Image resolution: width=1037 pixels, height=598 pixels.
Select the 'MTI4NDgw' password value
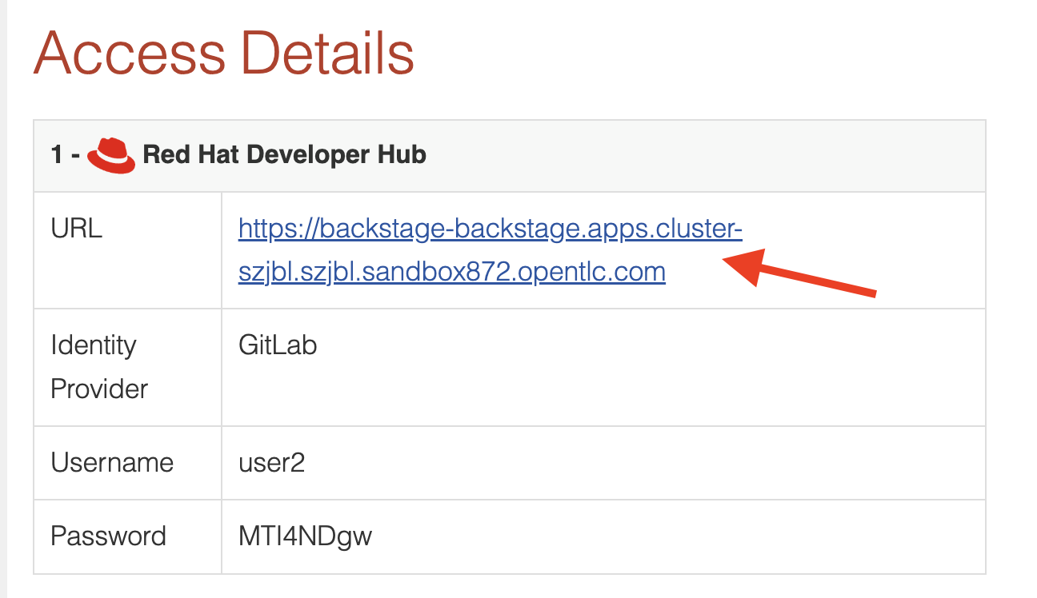[x=305, y=536]
